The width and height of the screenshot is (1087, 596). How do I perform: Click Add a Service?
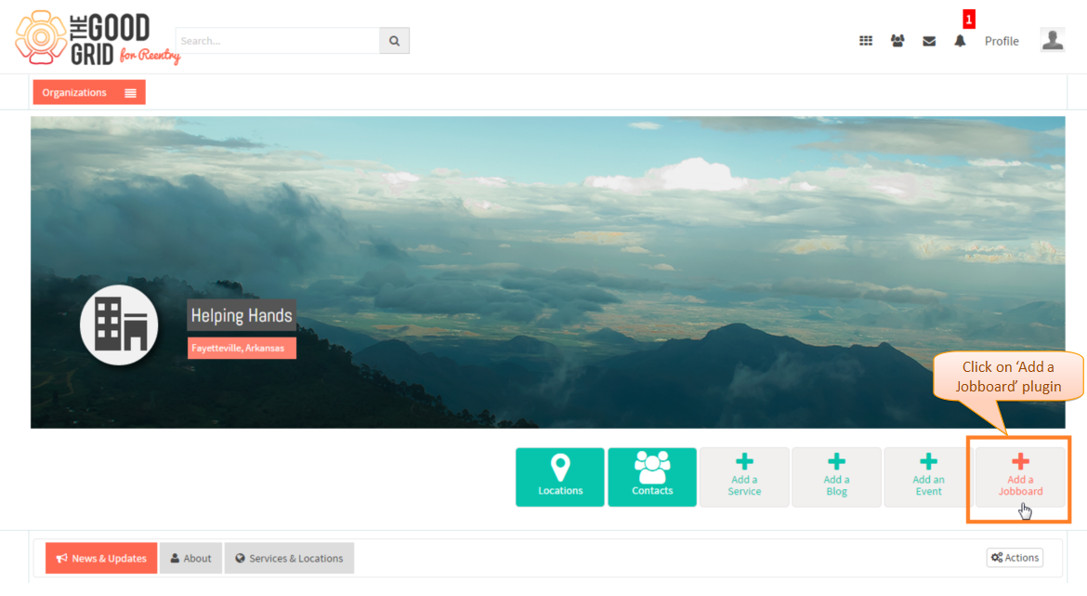(x=744, y=477)
